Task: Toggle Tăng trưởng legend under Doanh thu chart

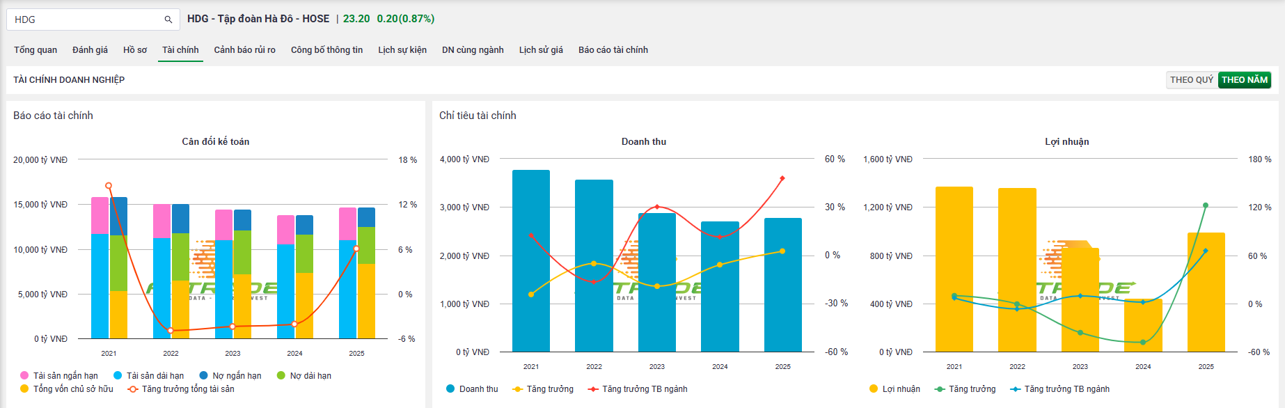Action: (543, 389)
